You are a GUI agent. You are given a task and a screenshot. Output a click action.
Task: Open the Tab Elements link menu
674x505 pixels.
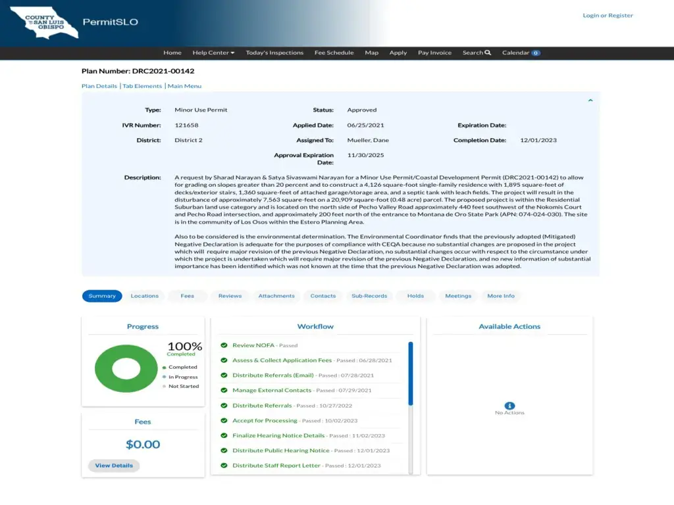142,86
